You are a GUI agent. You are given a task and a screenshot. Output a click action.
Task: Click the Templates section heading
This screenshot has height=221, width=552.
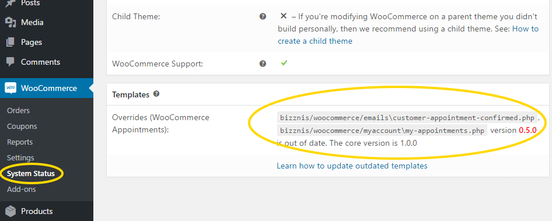[131, 94]
